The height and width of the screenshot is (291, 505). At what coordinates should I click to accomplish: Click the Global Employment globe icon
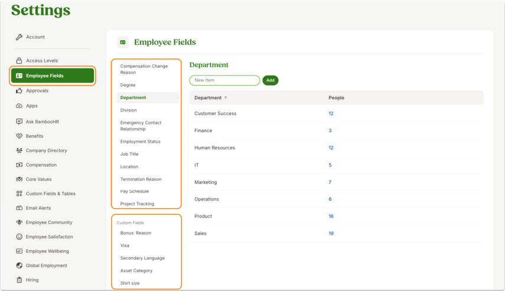[19, 266]
